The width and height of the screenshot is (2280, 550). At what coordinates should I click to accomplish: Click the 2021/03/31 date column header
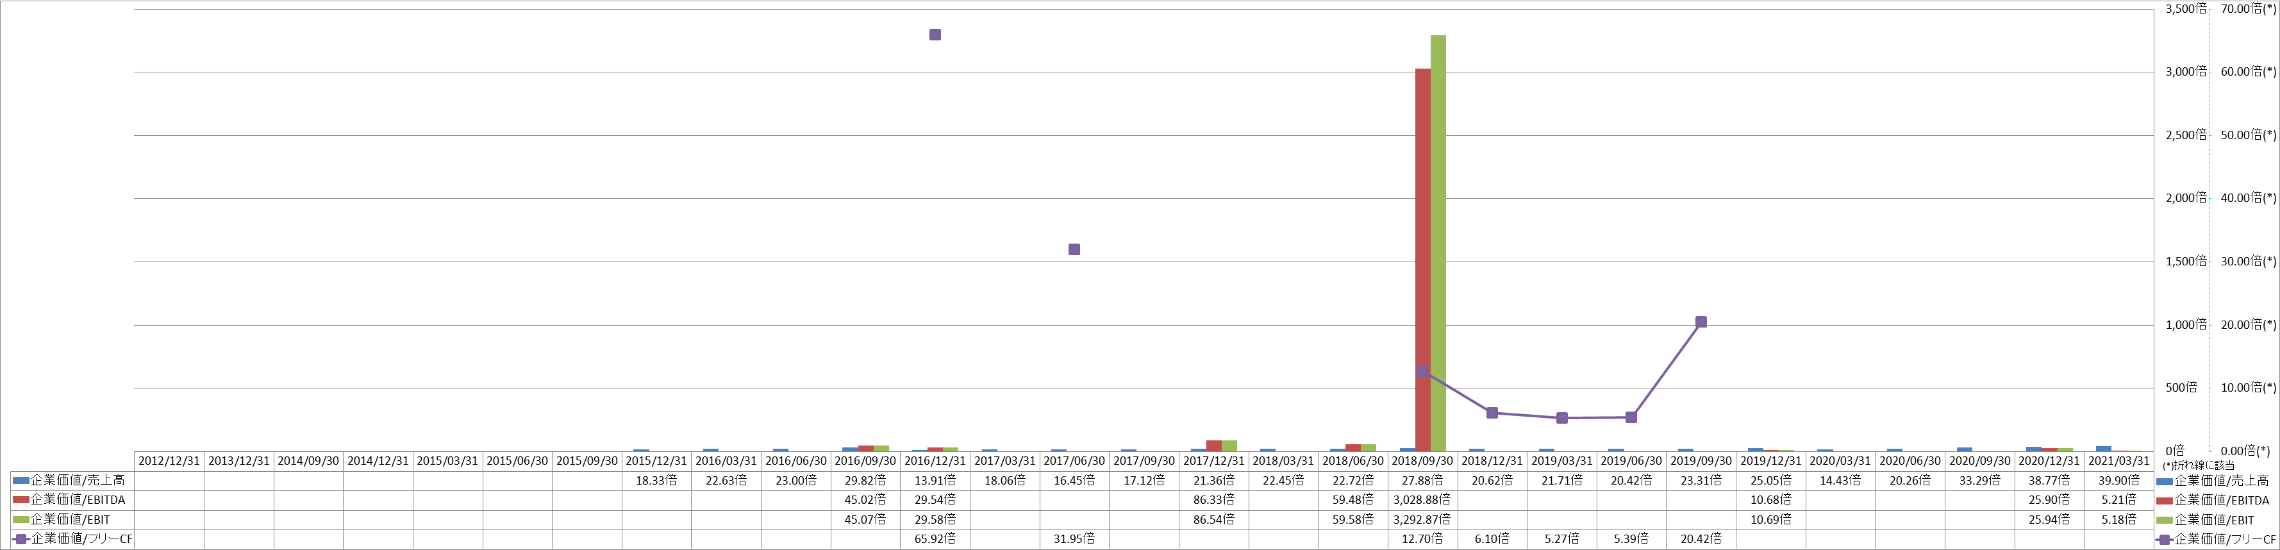[x=2119, y=460]
